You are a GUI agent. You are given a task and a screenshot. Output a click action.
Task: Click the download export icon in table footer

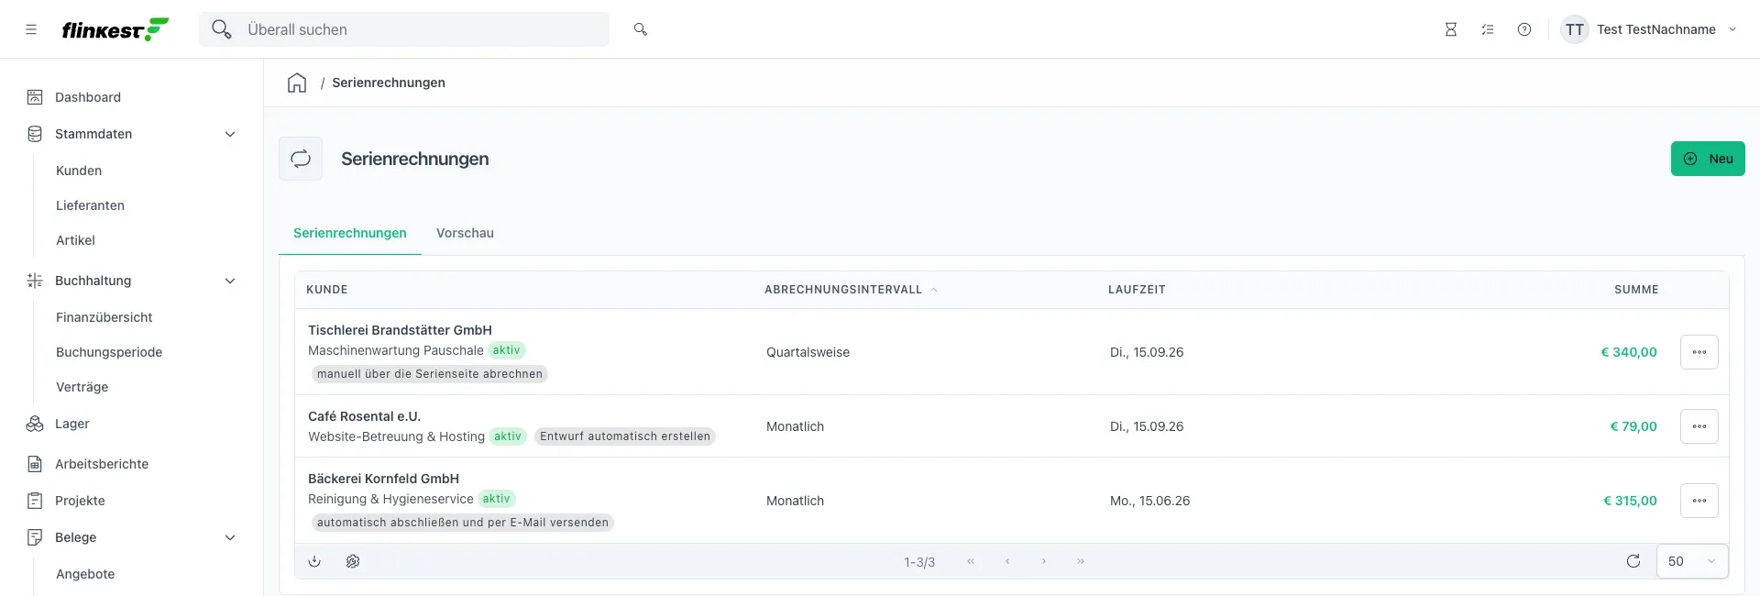[314, 561]
